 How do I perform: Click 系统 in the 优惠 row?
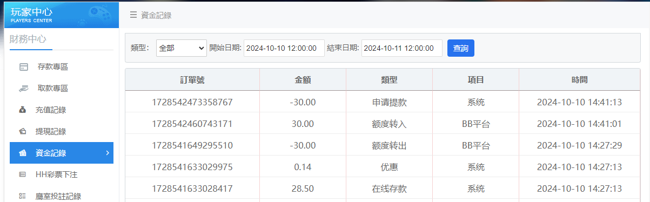[475, 167]
